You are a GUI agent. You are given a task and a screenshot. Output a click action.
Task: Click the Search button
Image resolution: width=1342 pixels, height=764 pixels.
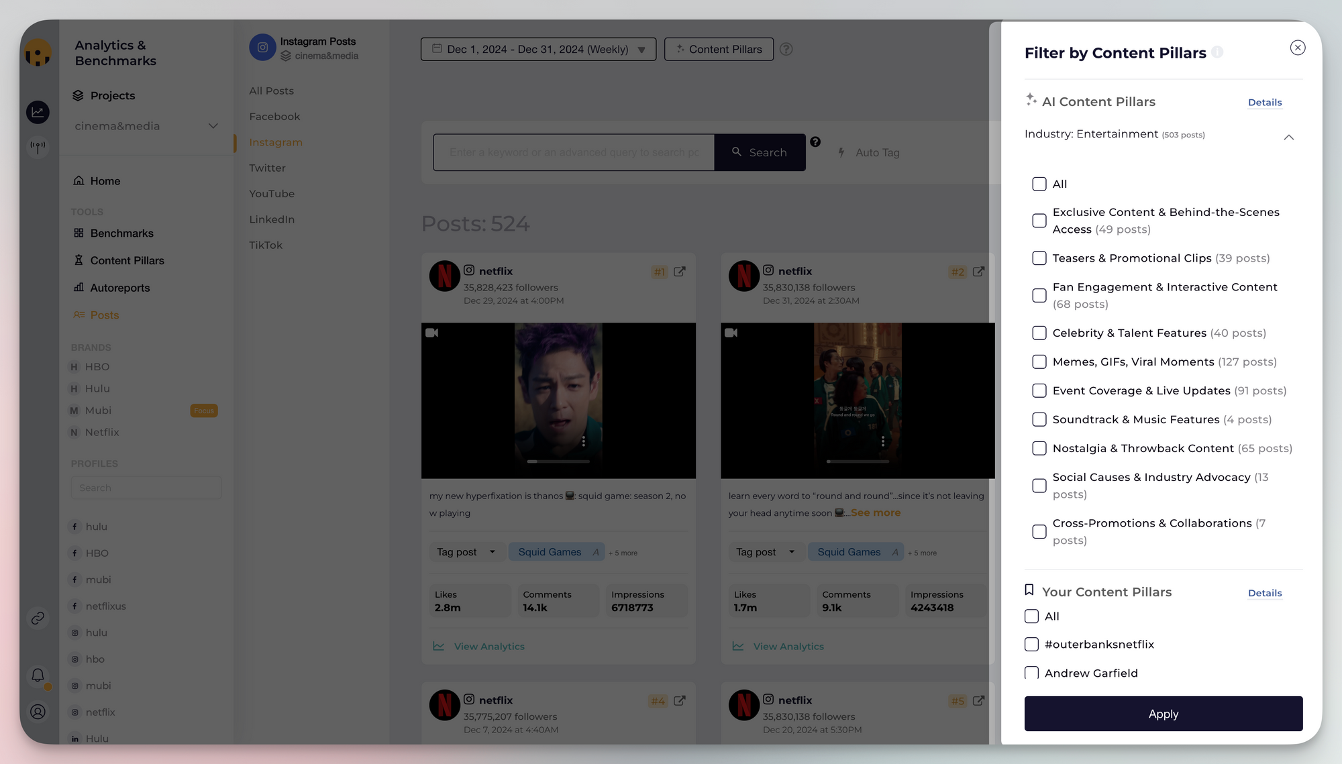point(760,152)
